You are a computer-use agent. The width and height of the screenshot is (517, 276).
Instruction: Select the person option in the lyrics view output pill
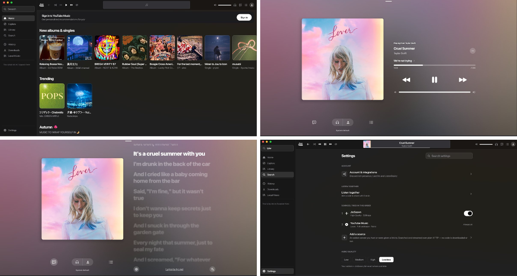88,262
